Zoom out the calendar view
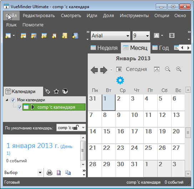The width and height of the screenshot is (194, 189). point(168,69)
